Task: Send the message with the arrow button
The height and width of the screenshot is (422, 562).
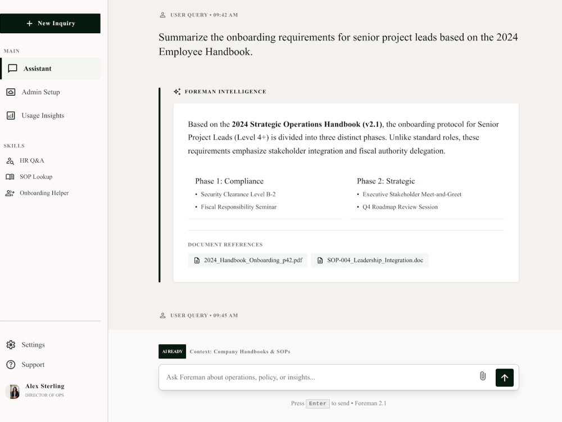Action: pos(505,378)
